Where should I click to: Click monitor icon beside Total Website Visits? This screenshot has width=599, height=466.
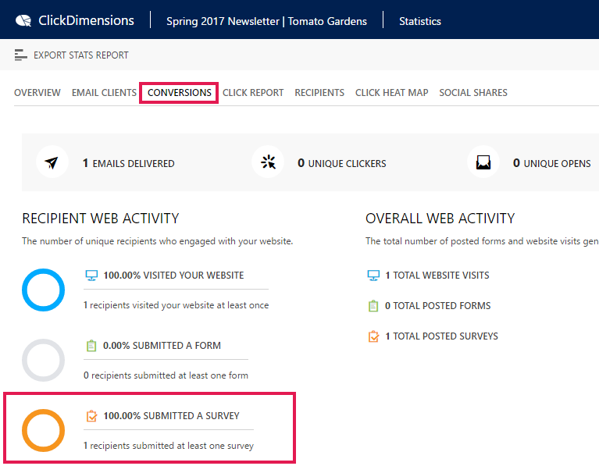point(373,275)
